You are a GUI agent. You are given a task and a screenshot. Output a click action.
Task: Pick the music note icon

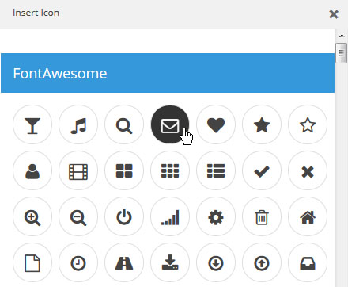[78, 124]
